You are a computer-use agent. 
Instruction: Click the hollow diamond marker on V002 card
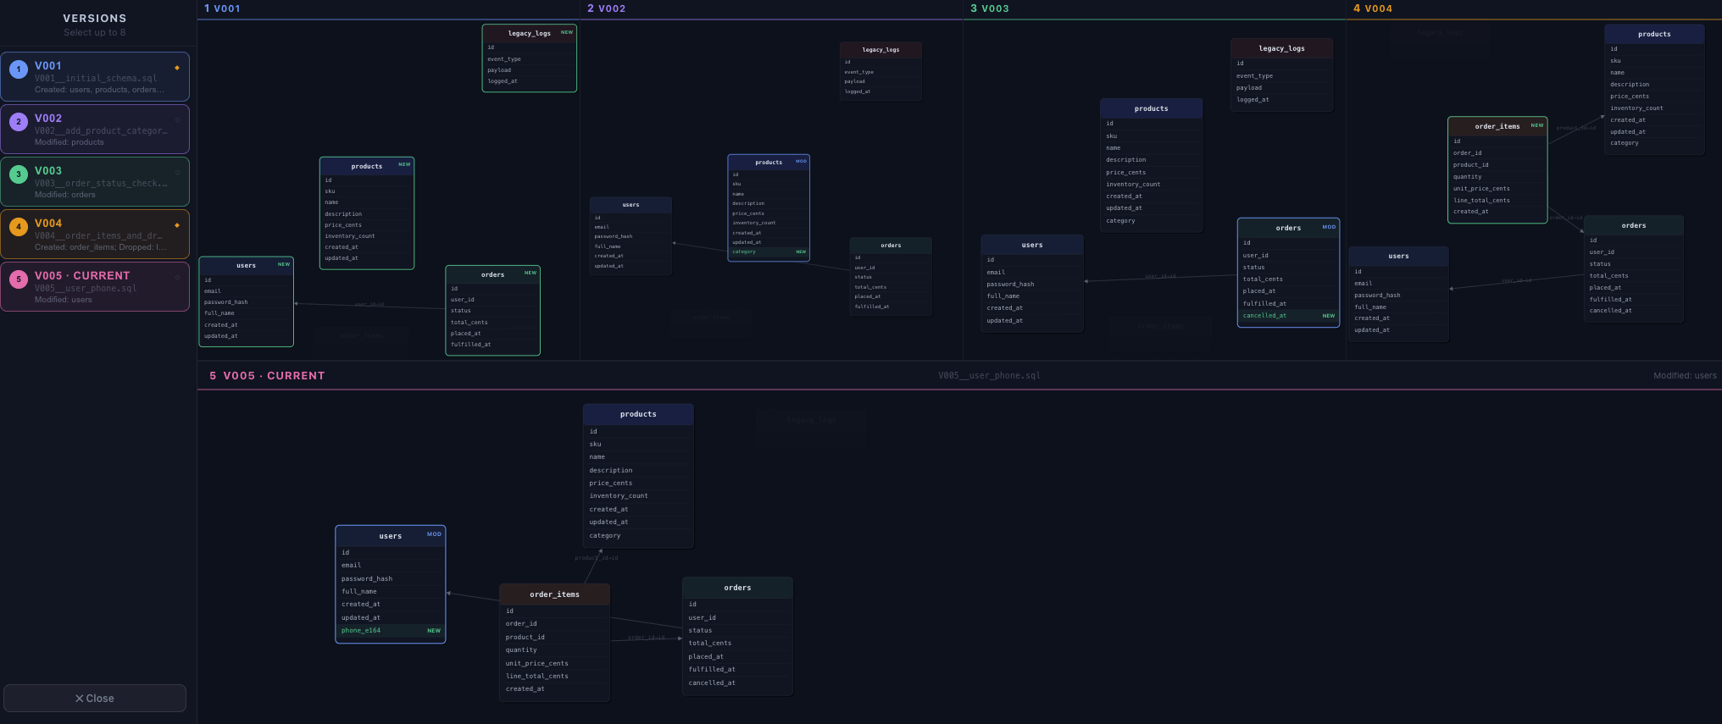pos(177,120)
